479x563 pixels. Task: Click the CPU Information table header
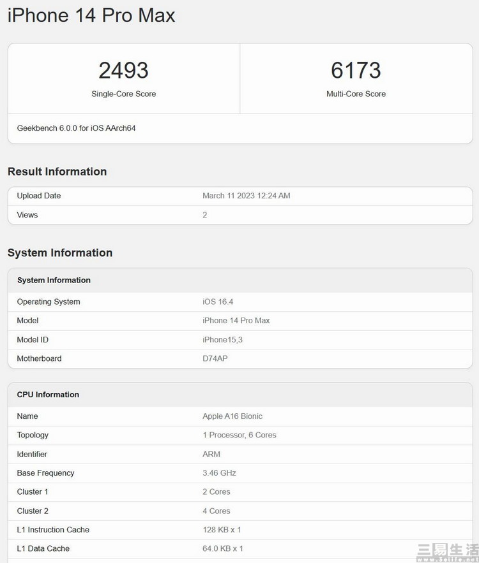[x=48, y=395]
